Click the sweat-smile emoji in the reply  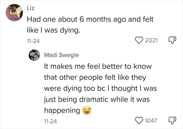point(87,111)
